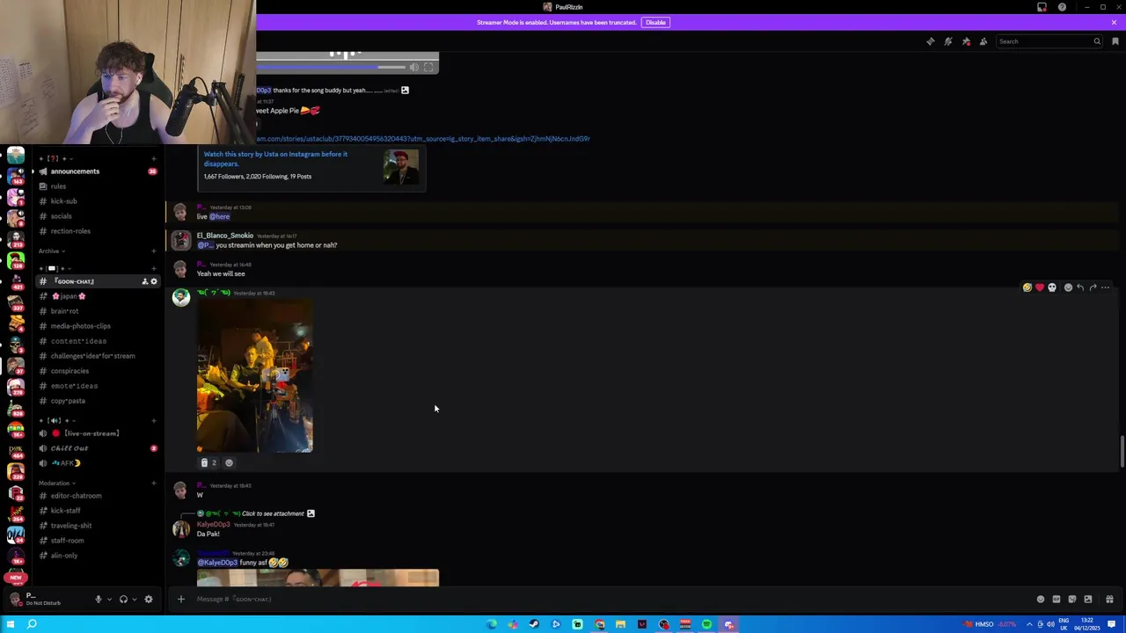The image size is (1126, 633).
Task: Open the GIF picker in message bar
Action: pyautogui.click(x=1057, y=599)
